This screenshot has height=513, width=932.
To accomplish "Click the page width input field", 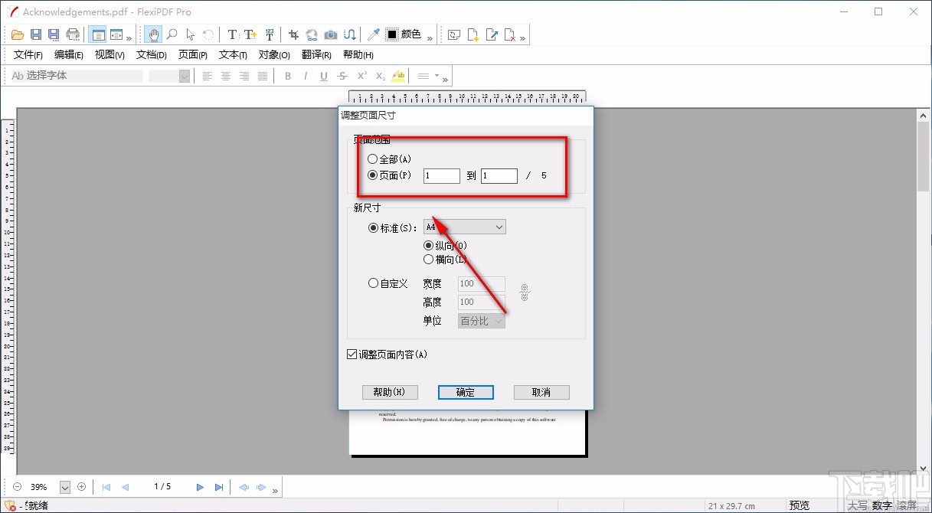I will [x=481, y=283].
